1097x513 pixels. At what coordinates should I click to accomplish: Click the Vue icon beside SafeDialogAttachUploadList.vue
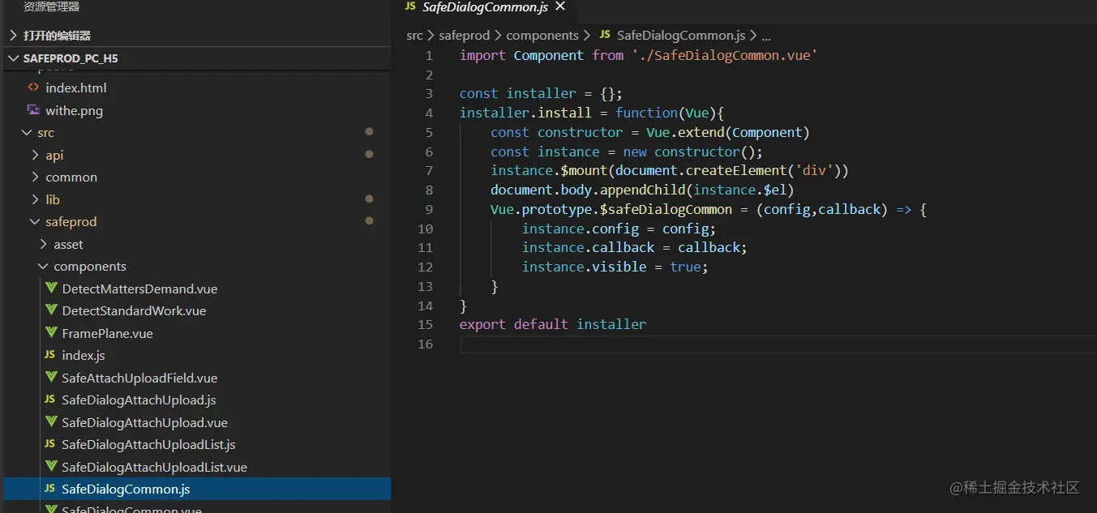point(50,467)
